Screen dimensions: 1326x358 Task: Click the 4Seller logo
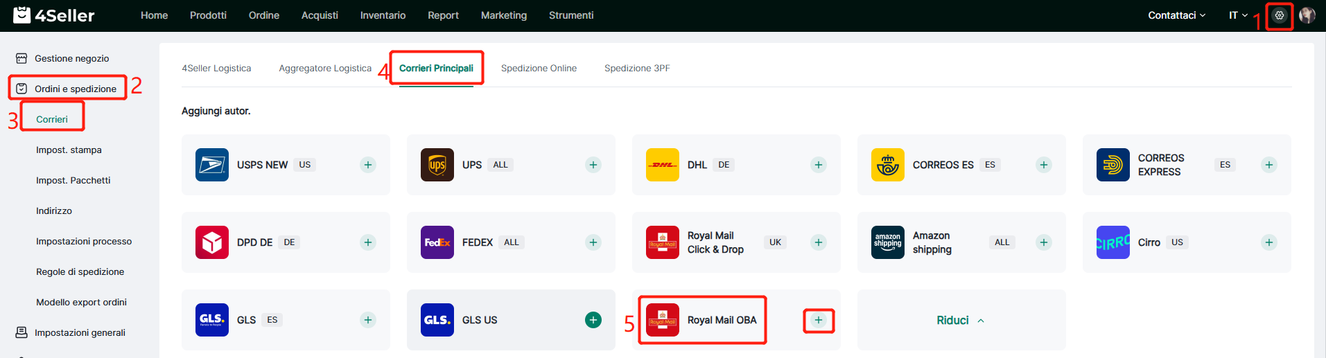(x=54, y=15)
